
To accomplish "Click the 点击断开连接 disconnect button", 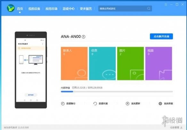I will (x=161, y=37).
